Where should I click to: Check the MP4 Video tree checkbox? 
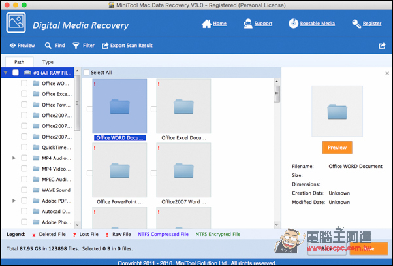point(24,169)
